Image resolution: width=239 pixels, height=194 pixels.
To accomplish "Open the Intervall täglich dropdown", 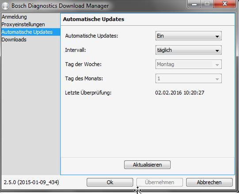I will (188, 50).
